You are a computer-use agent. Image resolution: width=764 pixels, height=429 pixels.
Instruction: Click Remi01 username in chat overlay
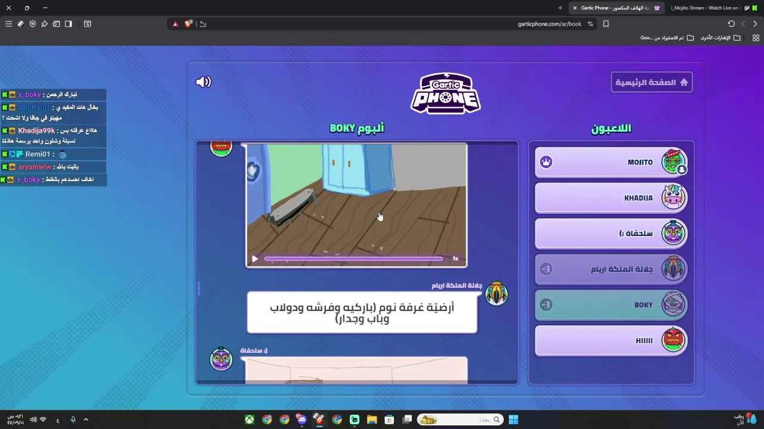(38, 154)
